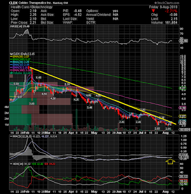
Task: Click the green EMA 200 value tag 5.27
Action: click(x=183, y=88)
